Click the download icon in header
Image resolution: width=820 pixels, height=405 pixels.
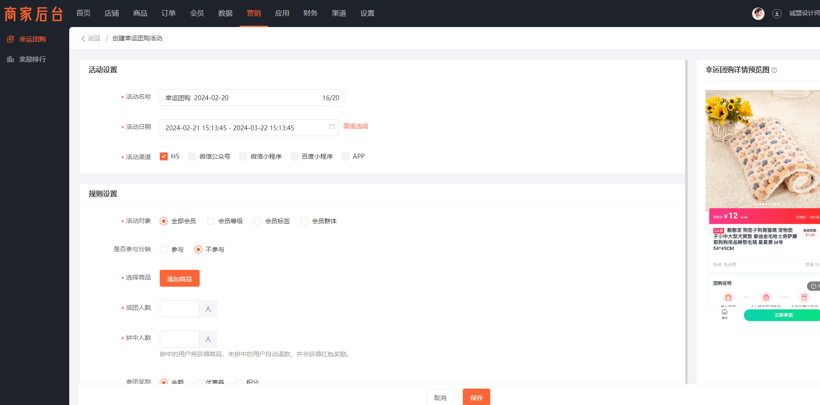777,14
